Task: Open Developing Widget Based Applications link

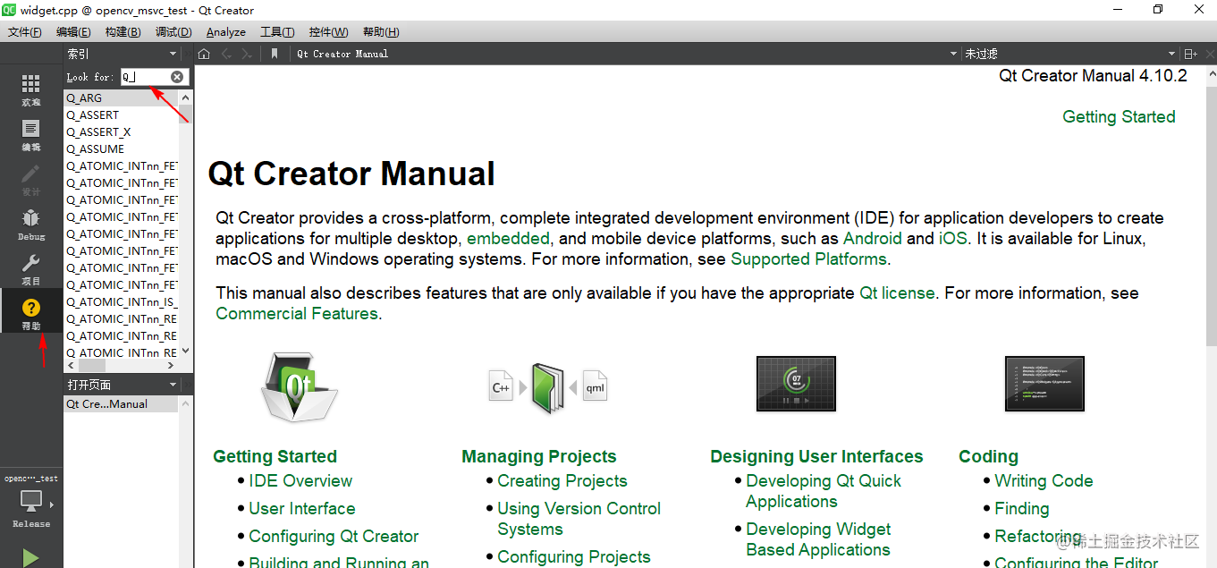Action: 818,539
